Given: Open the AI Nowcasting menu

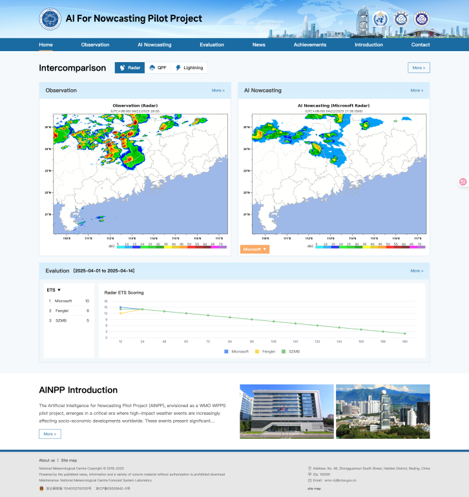Looking at the screenshot, I should [154, 45].
